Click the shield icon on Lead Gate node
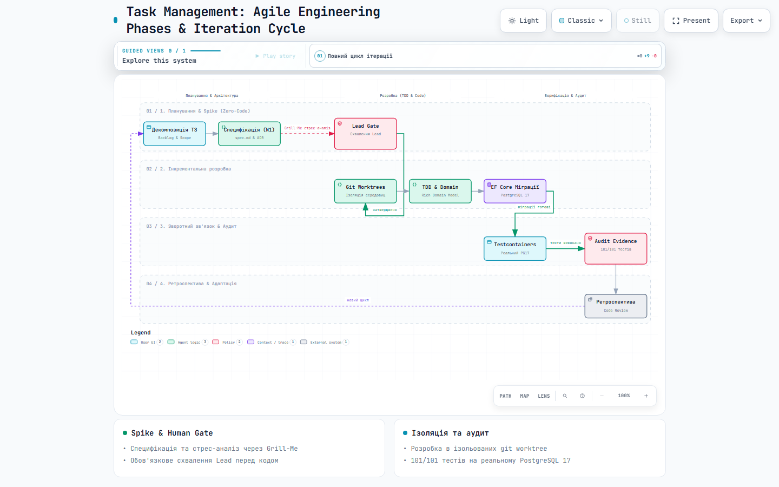The height and width of the screenshot is (487, 779). pos(340,123)
